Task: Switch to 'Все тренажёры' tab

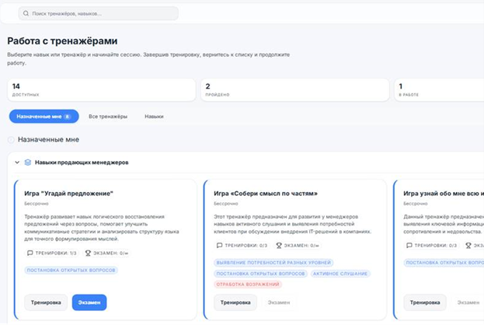Action: pos(108,117)
